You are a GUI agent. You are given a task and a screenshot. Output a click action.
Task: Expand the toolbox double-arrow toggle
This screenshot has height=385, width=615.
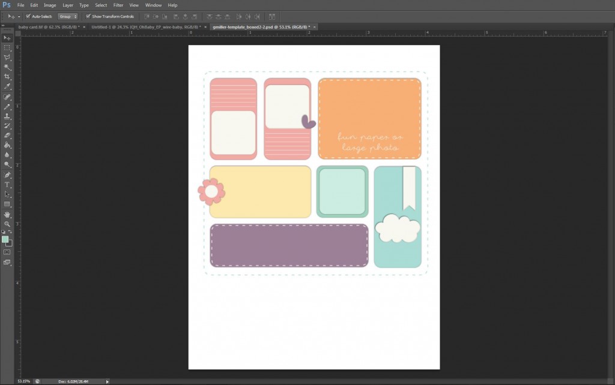(3, 25)
